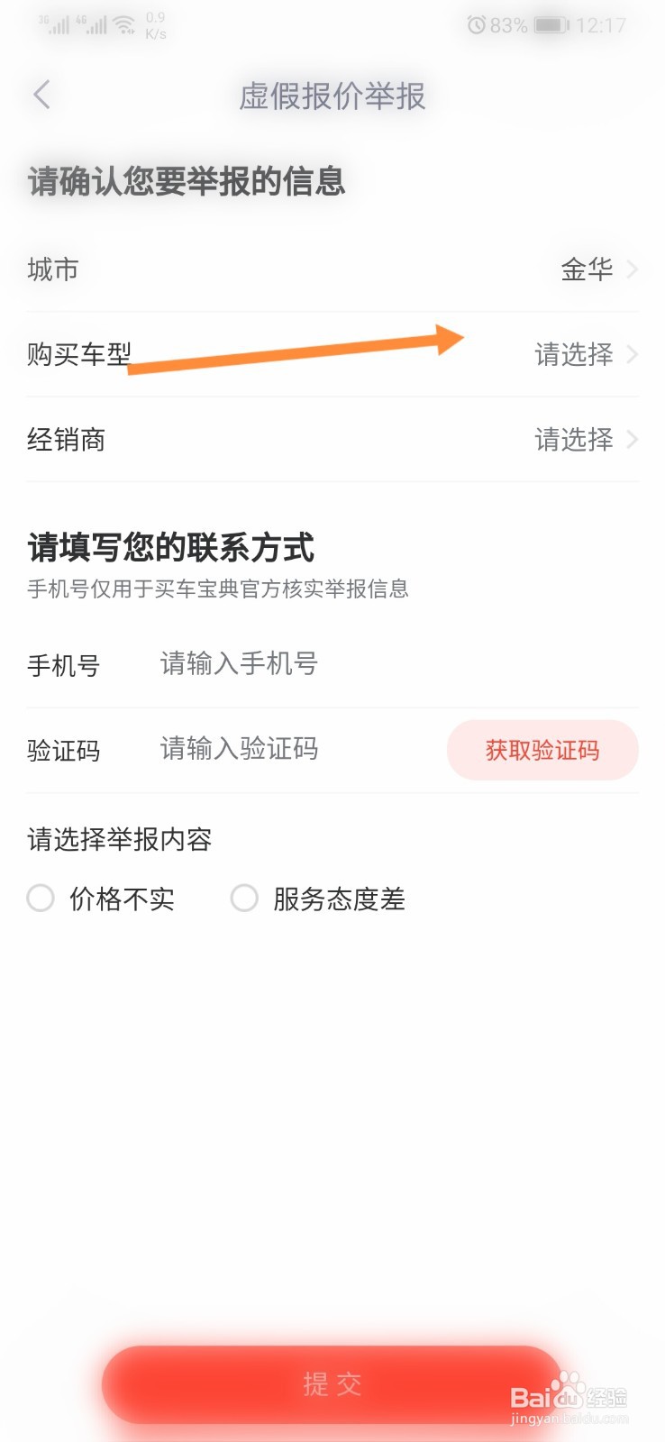Submit the report with 提交 button
The height and width of the screenshot is (1442, 665).
[332, 1384]
